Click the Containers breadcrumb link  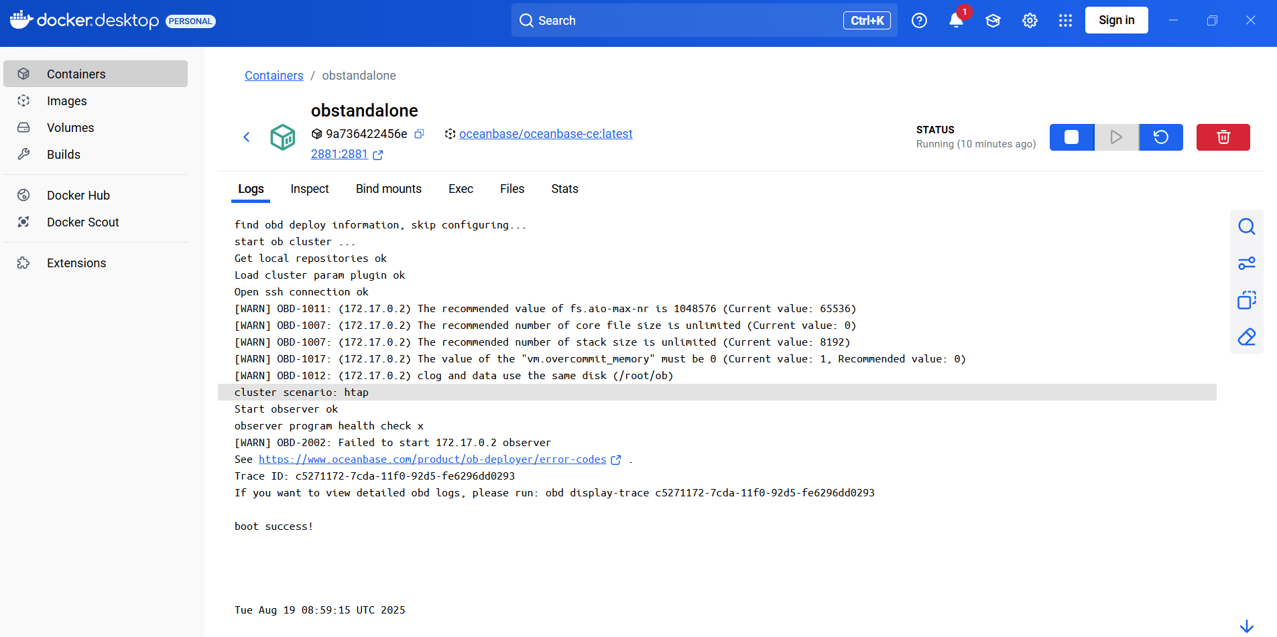pos(273,76)
